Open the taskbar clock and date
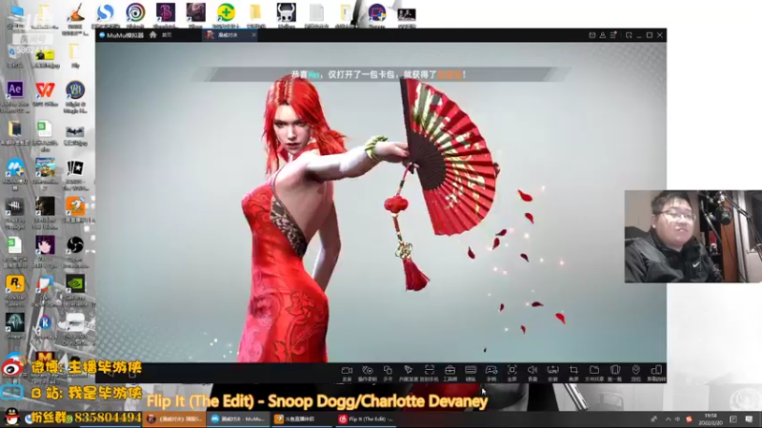The width and height of the screenshot is (762, 428). pos(711,419)
